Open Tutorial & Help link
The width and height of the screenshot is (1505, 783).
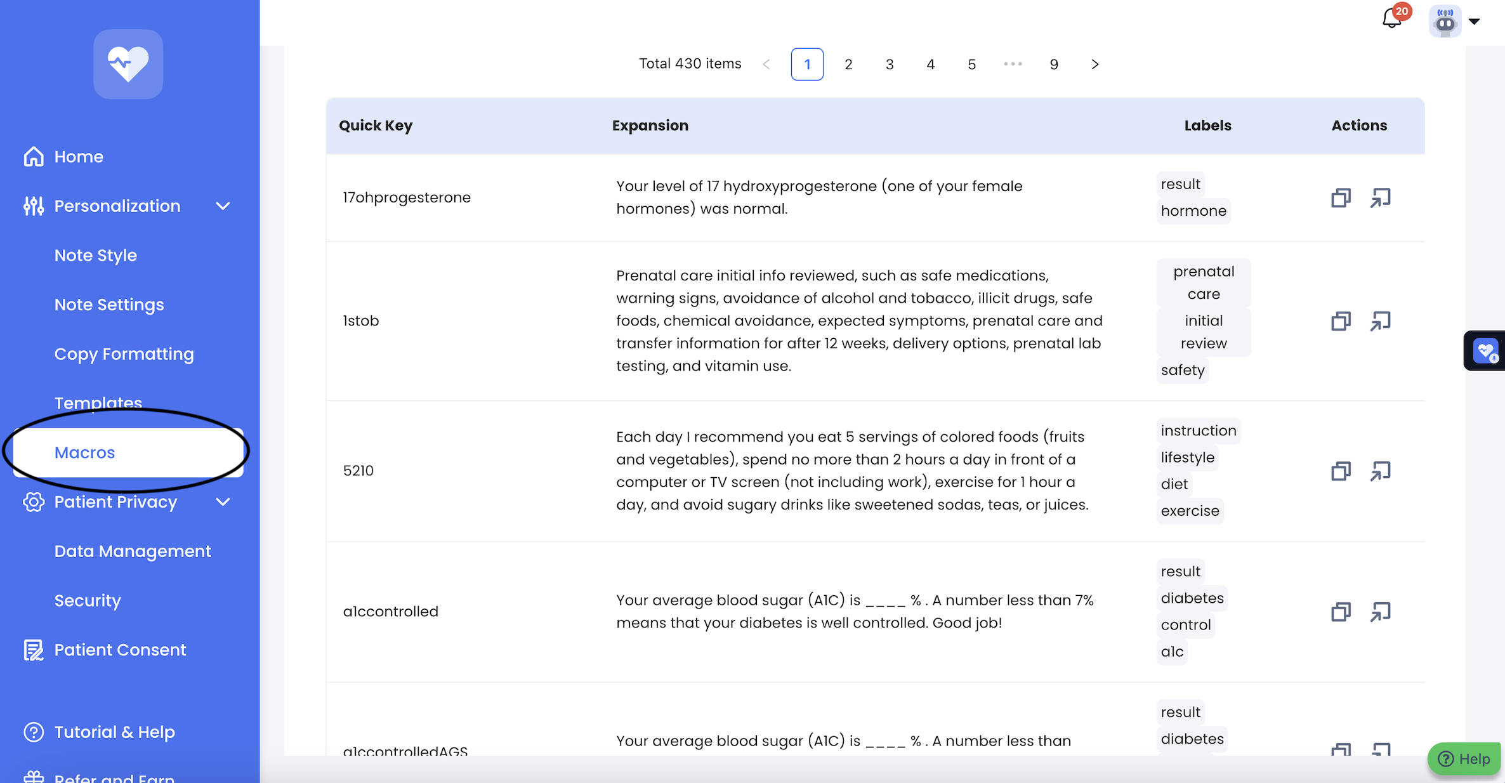point(114,732)
